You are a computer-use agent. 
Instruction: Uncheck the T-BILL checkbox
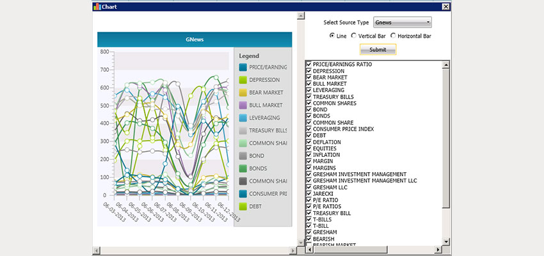308,226
